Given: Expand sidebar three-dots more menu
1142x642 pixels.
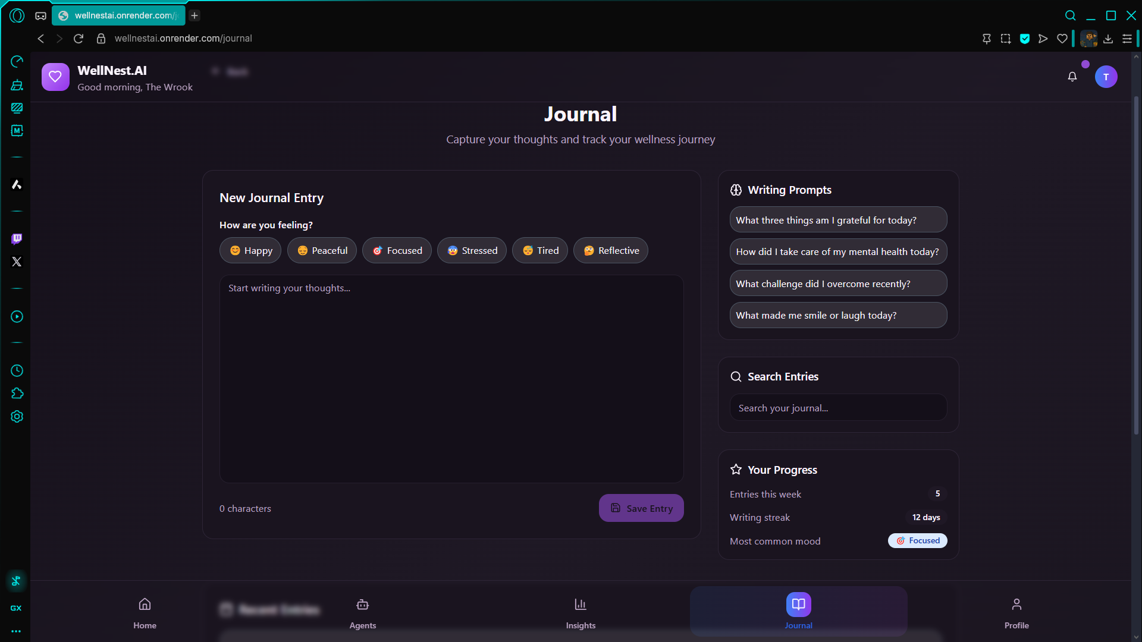Looking at the screenshot, I should click(16, 631).
